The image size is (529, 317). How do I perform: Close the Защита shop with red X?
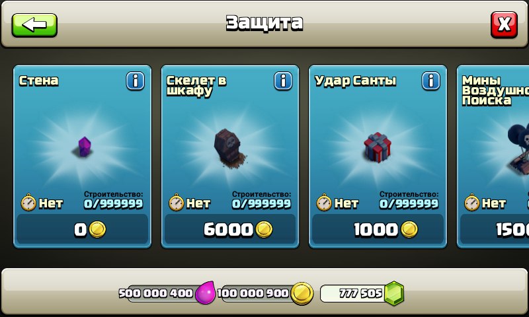pyautogui.click(x=504, y=24)
